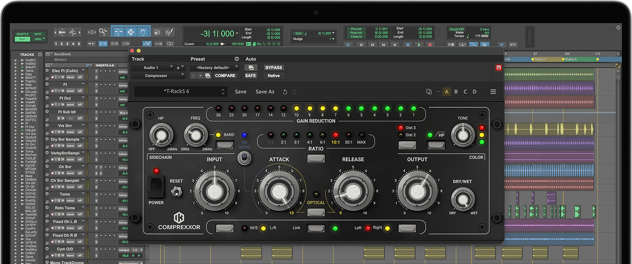Open the hamburger menu in the T-RackS header
632x264 pixels.
click(493, 91)
